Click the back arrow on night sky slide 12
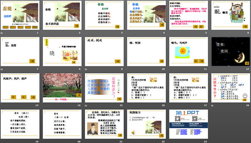Screen dimensions: 251x143 pyautogui.click(x=247, y=63)
